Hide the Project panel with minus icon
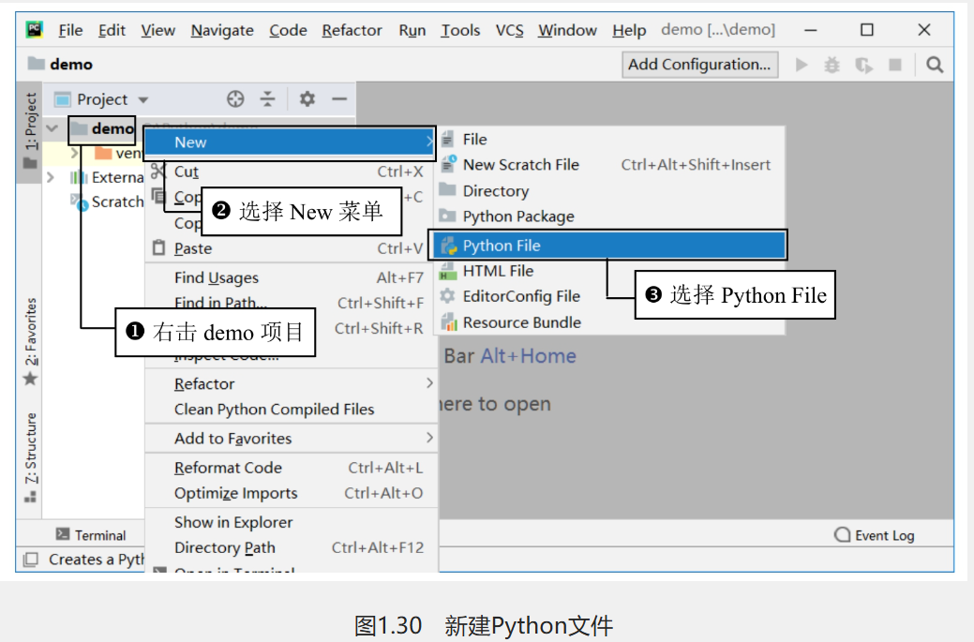The height and width of the screenshot is (642, 974). 339,98
